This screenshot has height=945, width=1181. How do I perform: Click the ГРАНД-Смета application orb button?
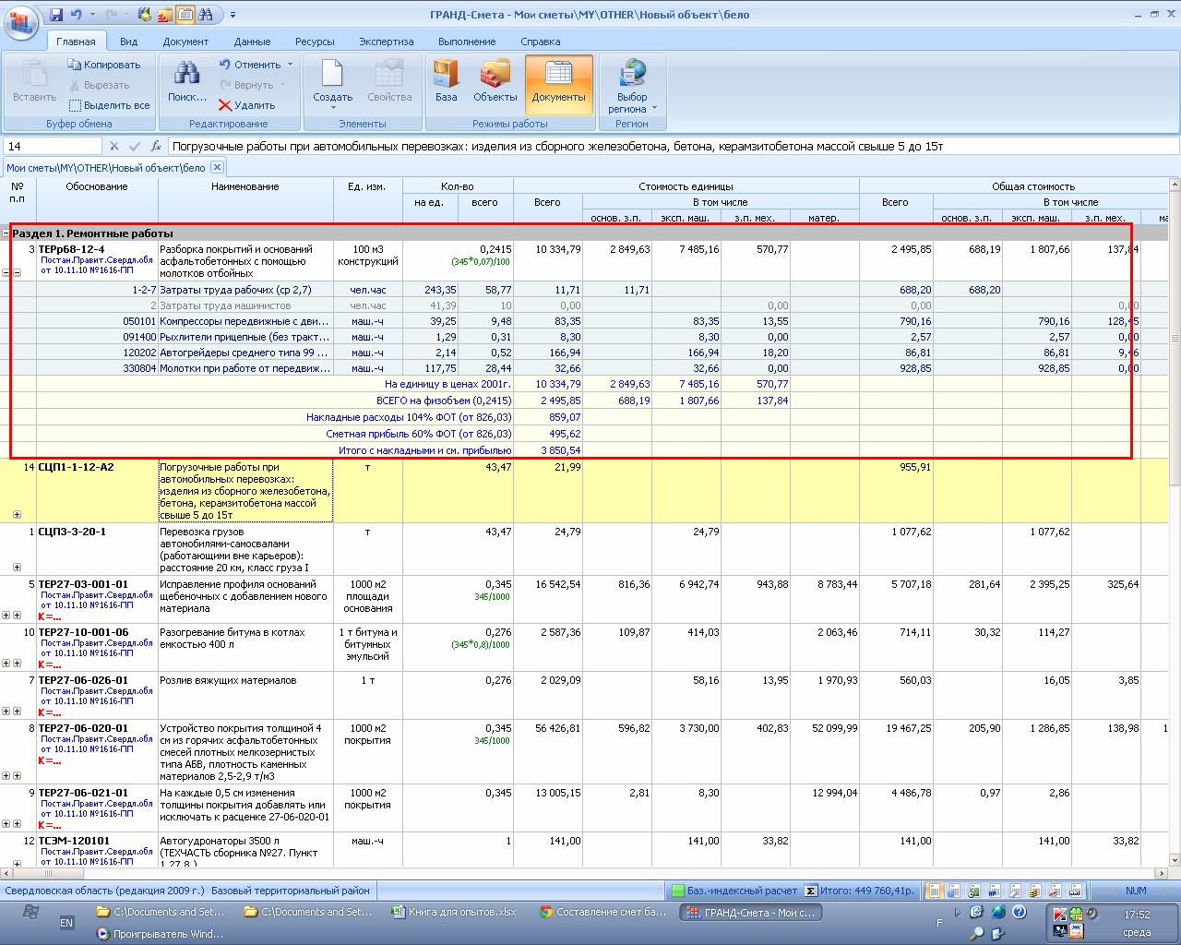point(20,20)
